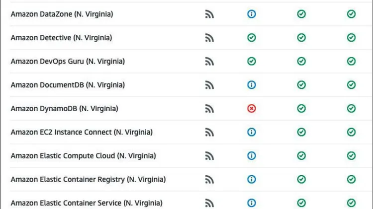Click the red error status icon for DynamoDB

(x=252, y=108)
